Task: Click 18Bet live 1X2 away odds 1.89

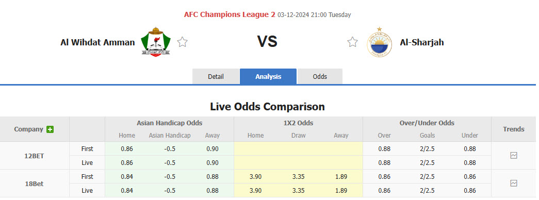Action: [341, 190]
